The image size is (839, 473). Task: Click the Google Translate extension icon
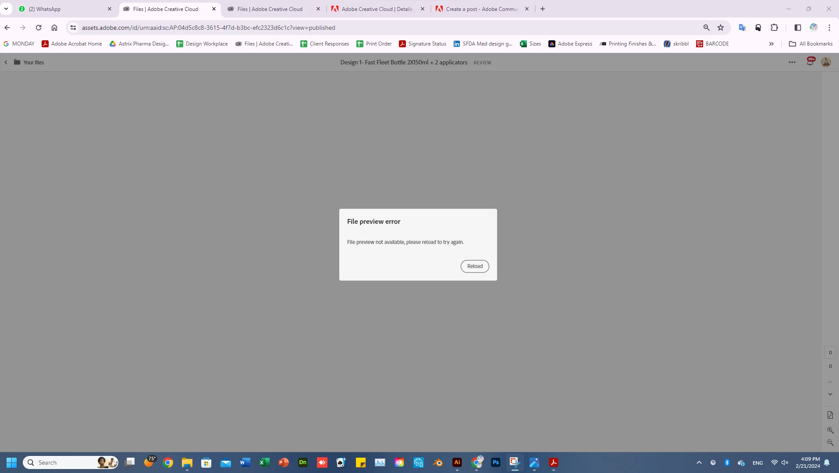tap(742, 28)
